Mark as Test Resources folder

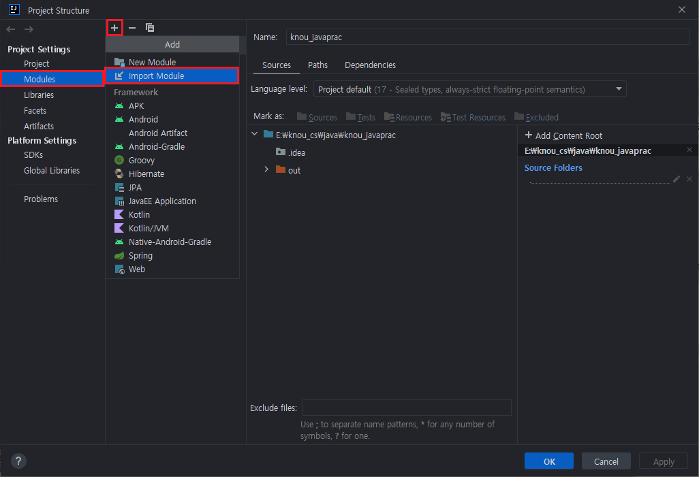(473, 117)
